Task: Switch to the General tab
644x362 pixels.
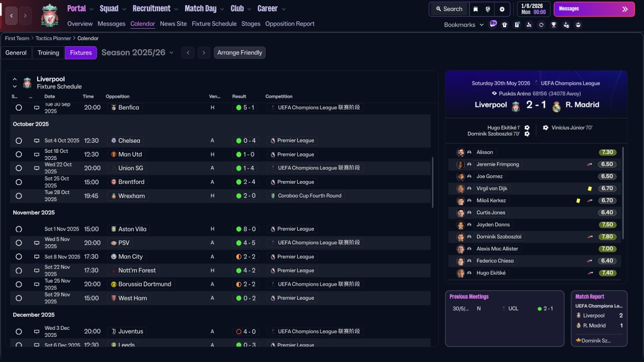Action: (x=16, y=53)
